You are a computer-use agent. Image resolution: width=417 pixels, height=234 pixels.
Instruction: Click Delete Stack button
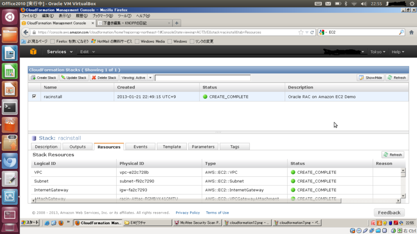[104, 77]
